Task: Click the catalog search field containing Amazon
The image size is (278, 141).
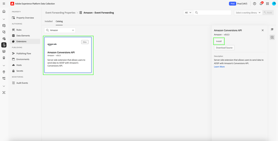Action: click(x=60, y=30)
